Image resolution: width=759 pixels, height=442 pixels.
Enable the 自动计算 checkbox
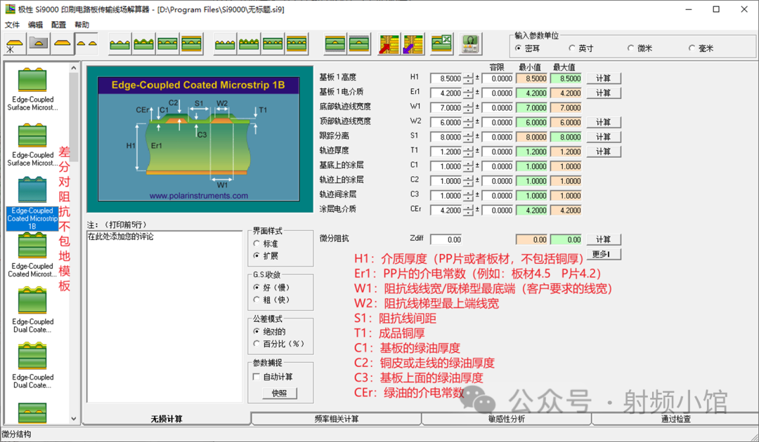coord(257,377)
